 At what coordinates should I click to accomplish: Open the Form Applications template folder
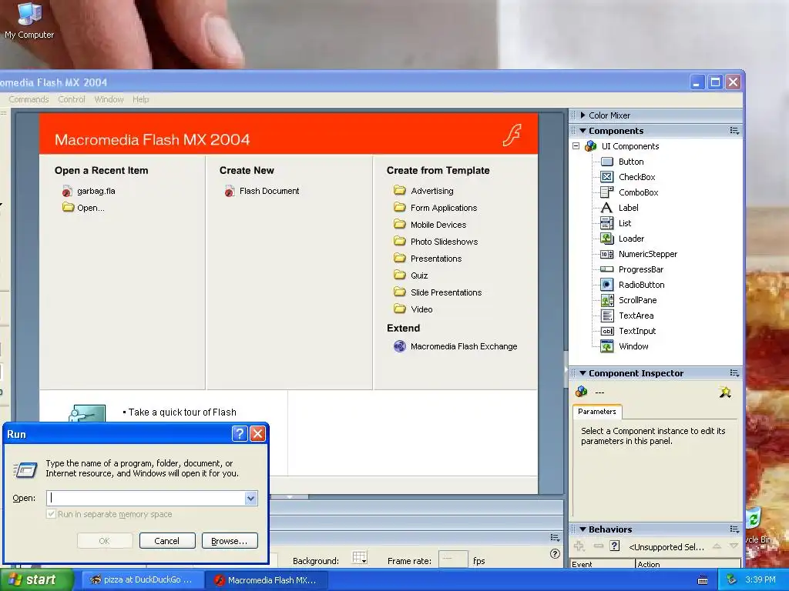pos(435,208)
